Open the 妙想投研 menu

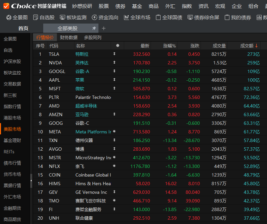click(x=82, y=6)
